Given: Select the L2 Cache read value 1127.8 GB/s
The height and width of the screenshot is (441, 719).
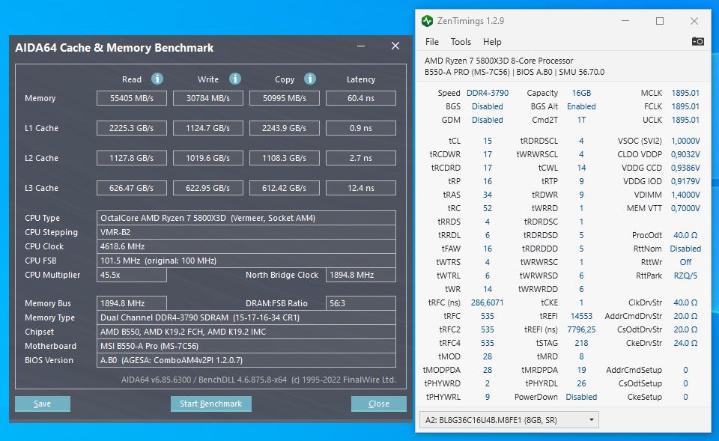Looking at the screenshot, I should pyautogui.click(x=132, y=158).
